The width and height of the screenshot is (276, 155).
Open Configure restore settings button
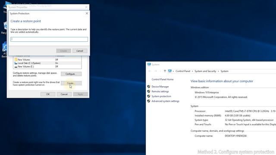(x=71, y=74)
